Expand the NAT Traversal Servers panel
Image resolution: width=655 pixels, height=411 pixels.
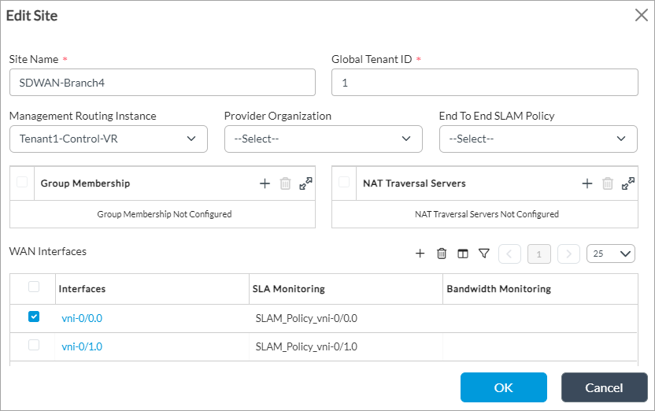coord(628,183)
